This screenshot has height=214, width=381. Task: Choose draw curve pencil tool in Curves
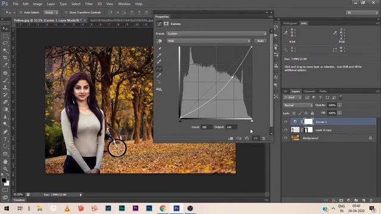pyautogui.click(x=159, y=75)
